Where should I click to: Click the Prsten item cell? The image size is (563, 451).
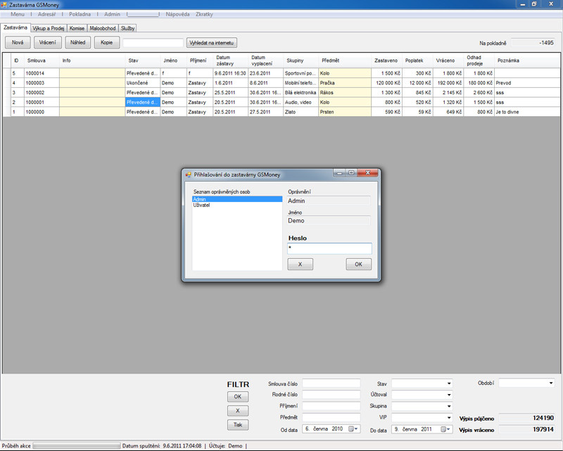point(345,112)
